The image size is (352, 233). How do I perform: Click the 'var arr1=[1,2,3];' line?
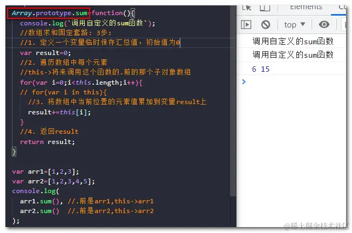click(x=45, y=172)
